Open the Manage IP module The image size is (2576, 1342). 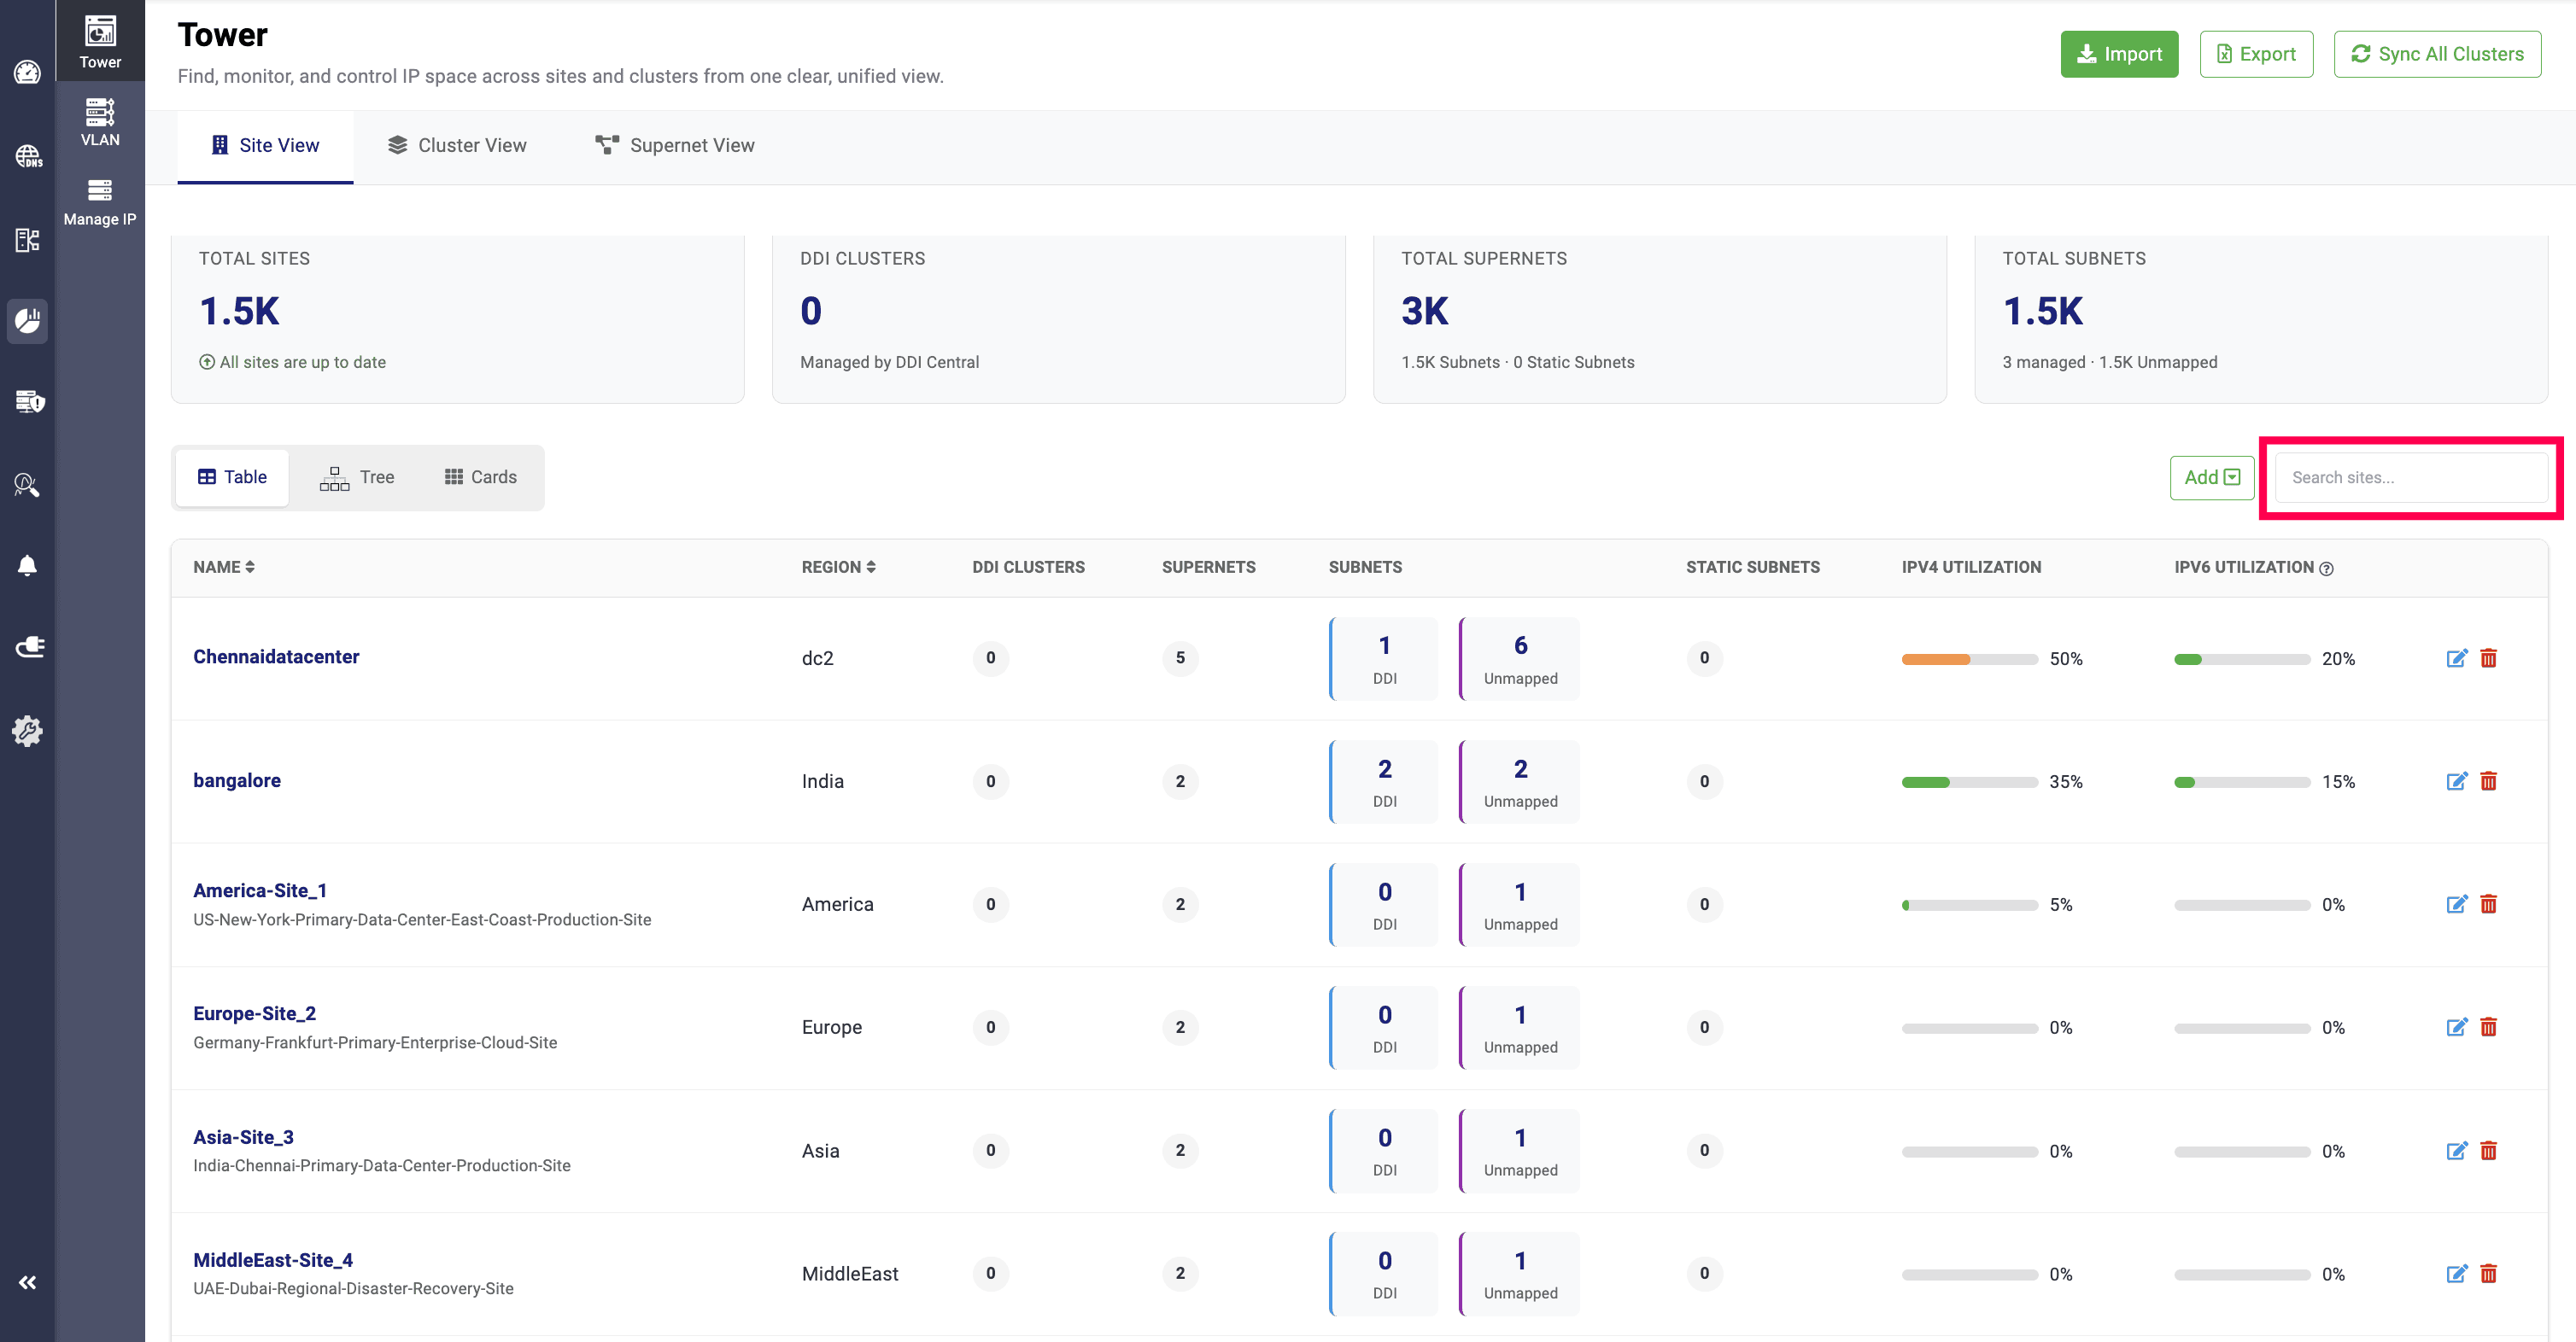coord(100,201)
